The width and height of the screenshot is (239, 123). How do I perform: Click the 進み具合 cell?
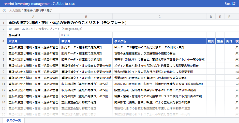point(33,35)
